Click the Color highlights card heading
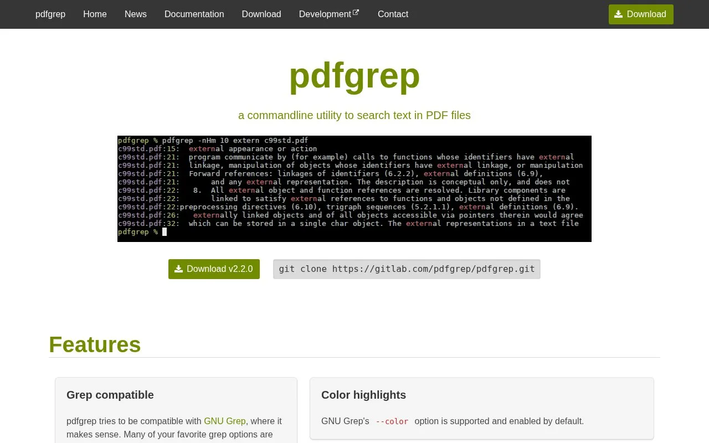709x443 pixels. (363, 395)
